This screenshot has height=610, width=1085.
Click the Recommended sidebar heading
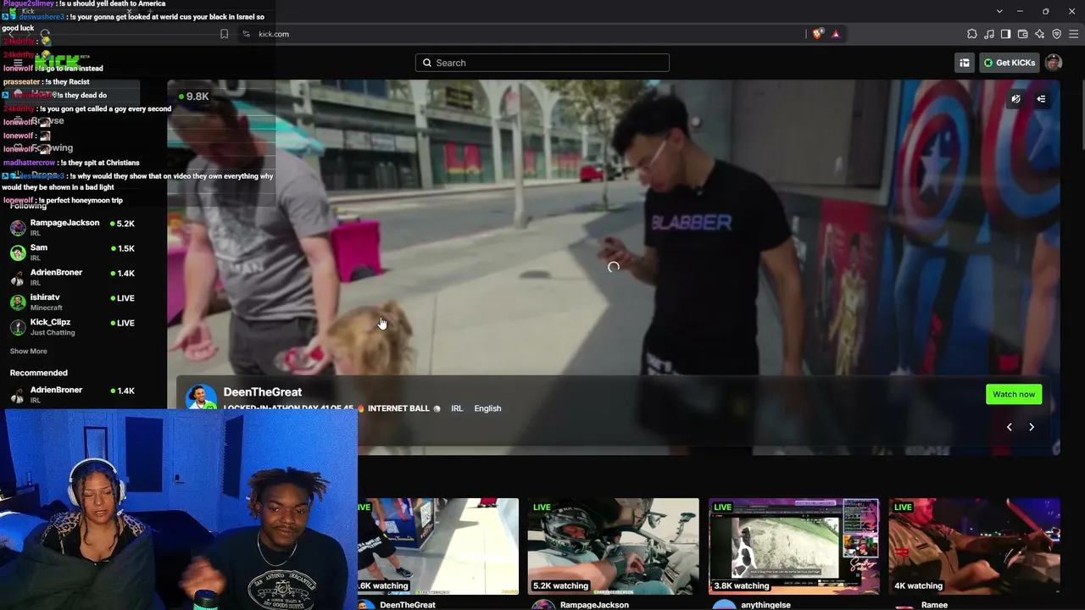[x=39, y=373]
